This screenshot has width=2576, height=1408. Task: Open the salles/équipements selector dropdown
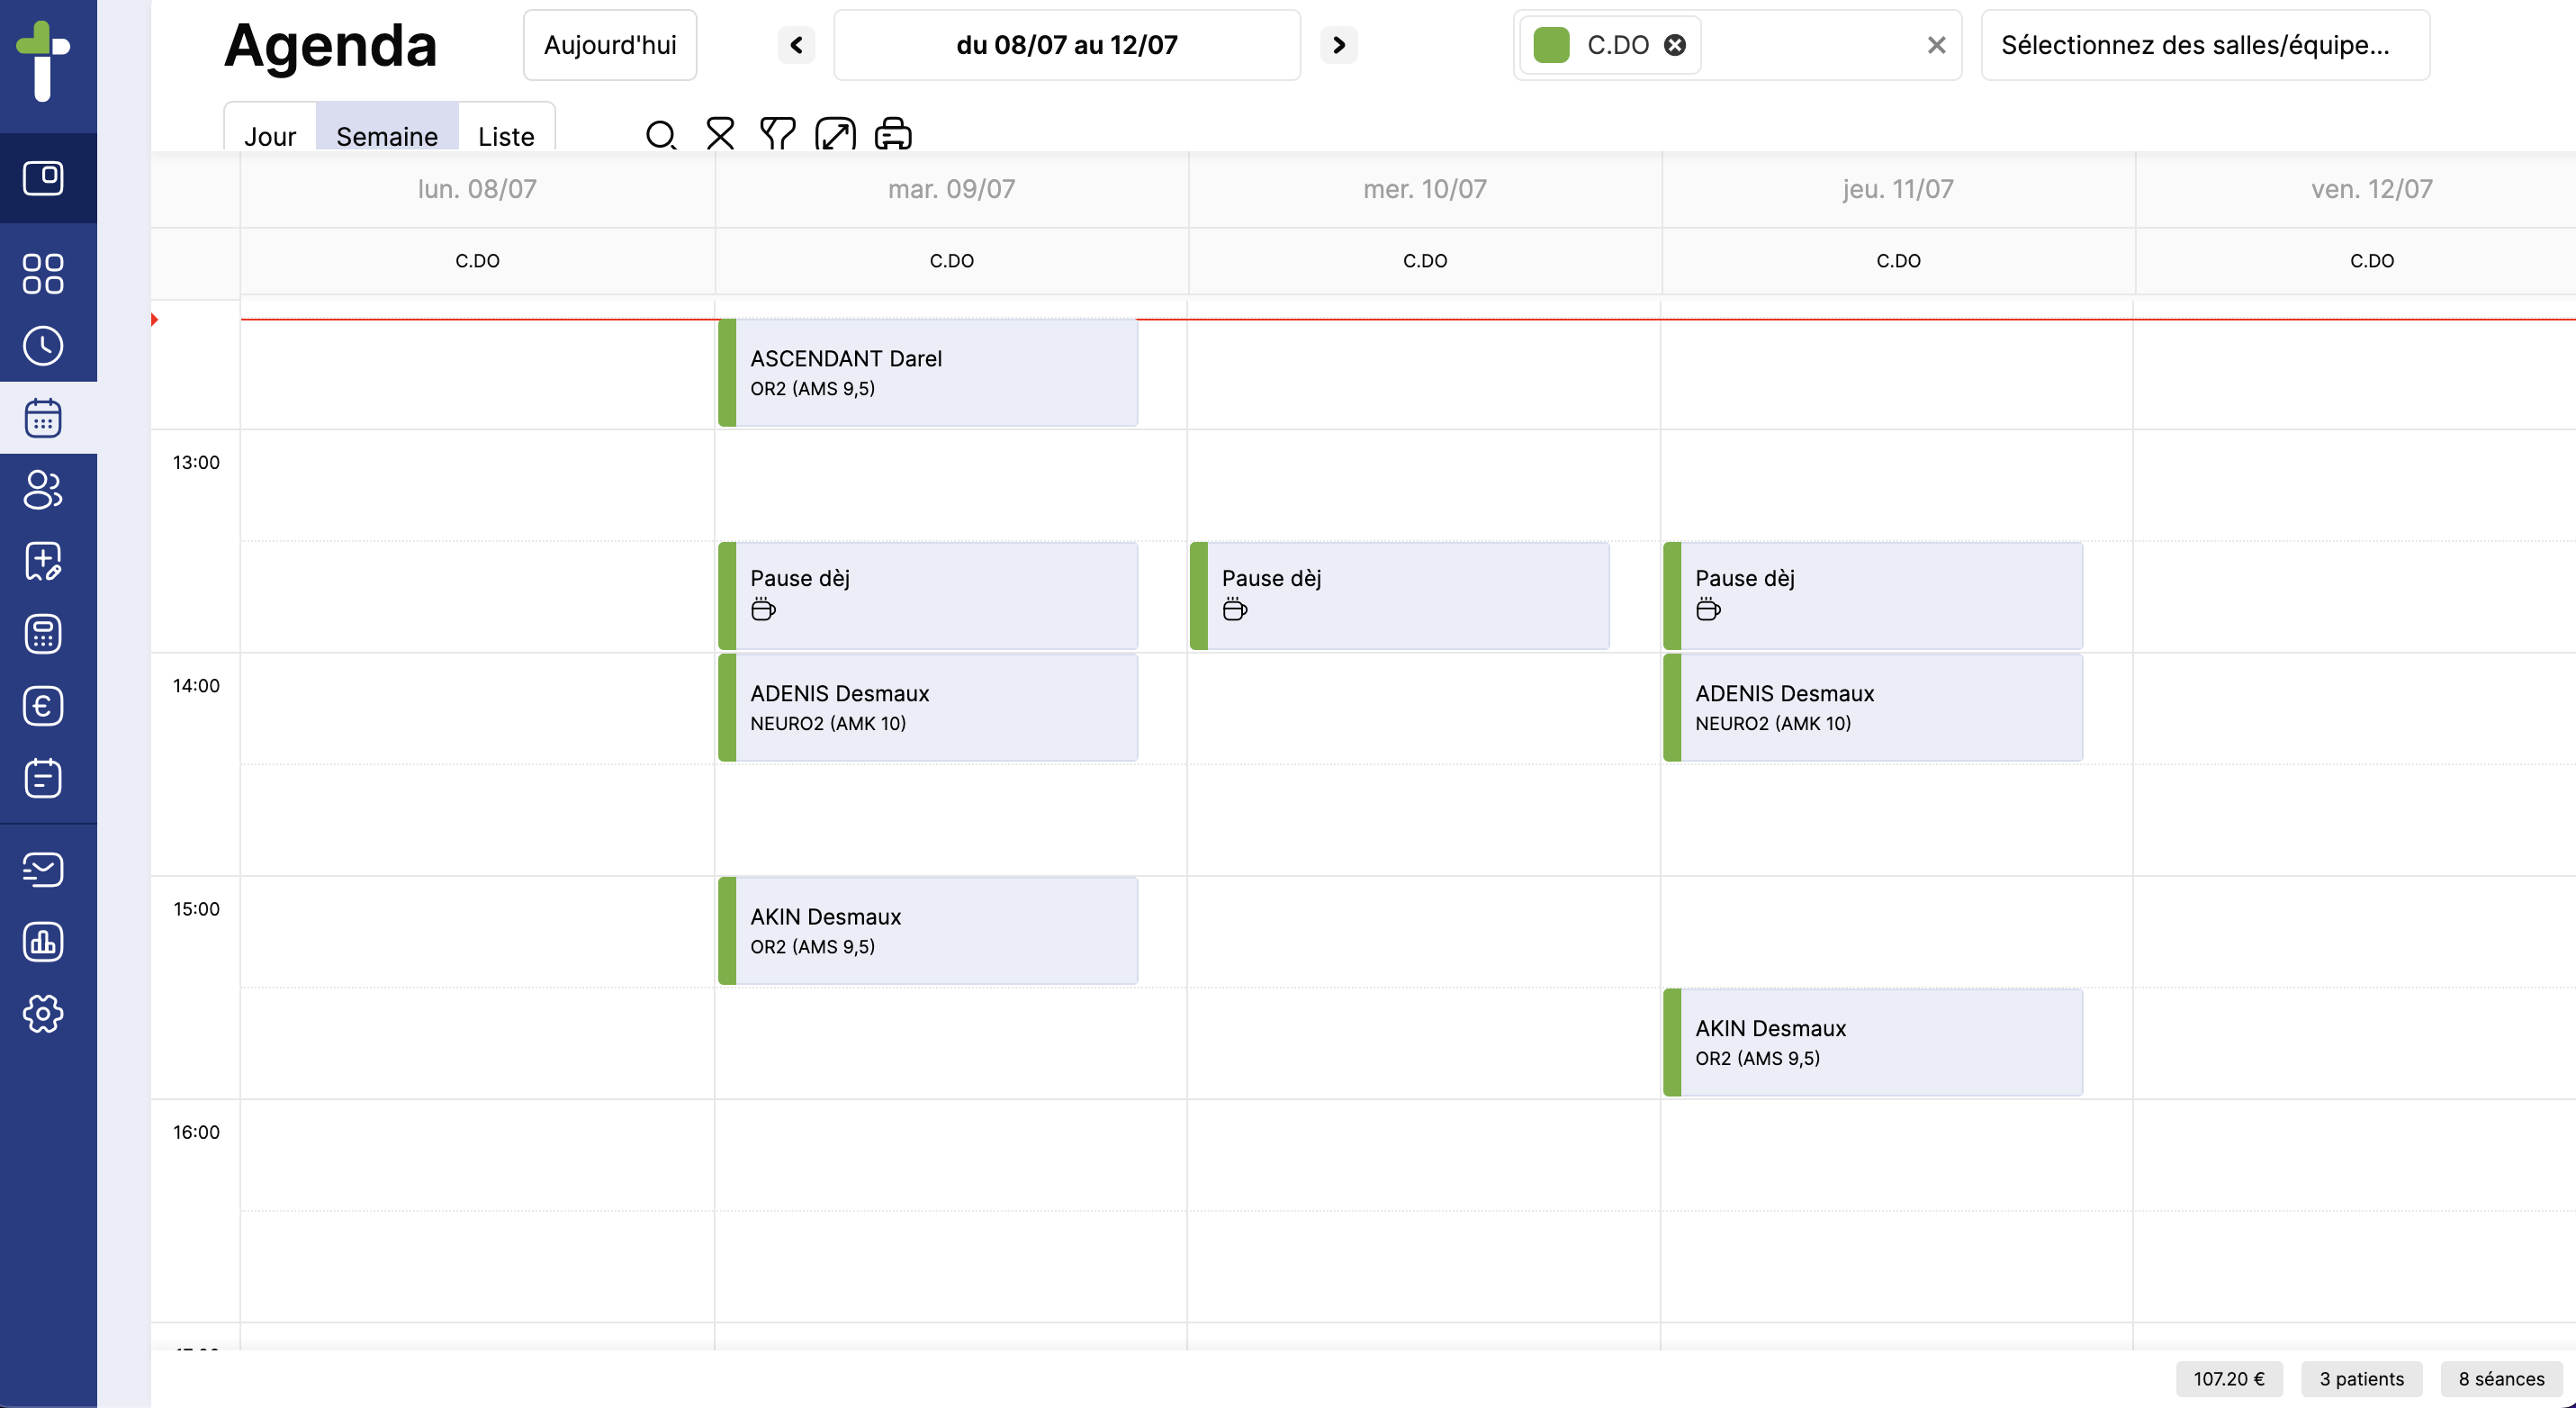point(2205,45)
